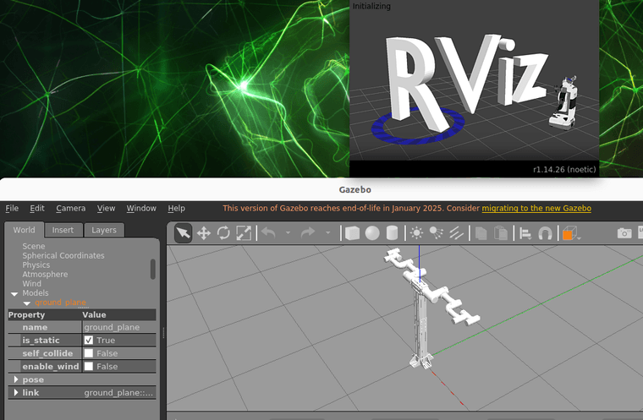The height and width of the screenshot is (420, 643).
Task: Click the World tree vertical scrollbar
Action: tap(153, 270)
